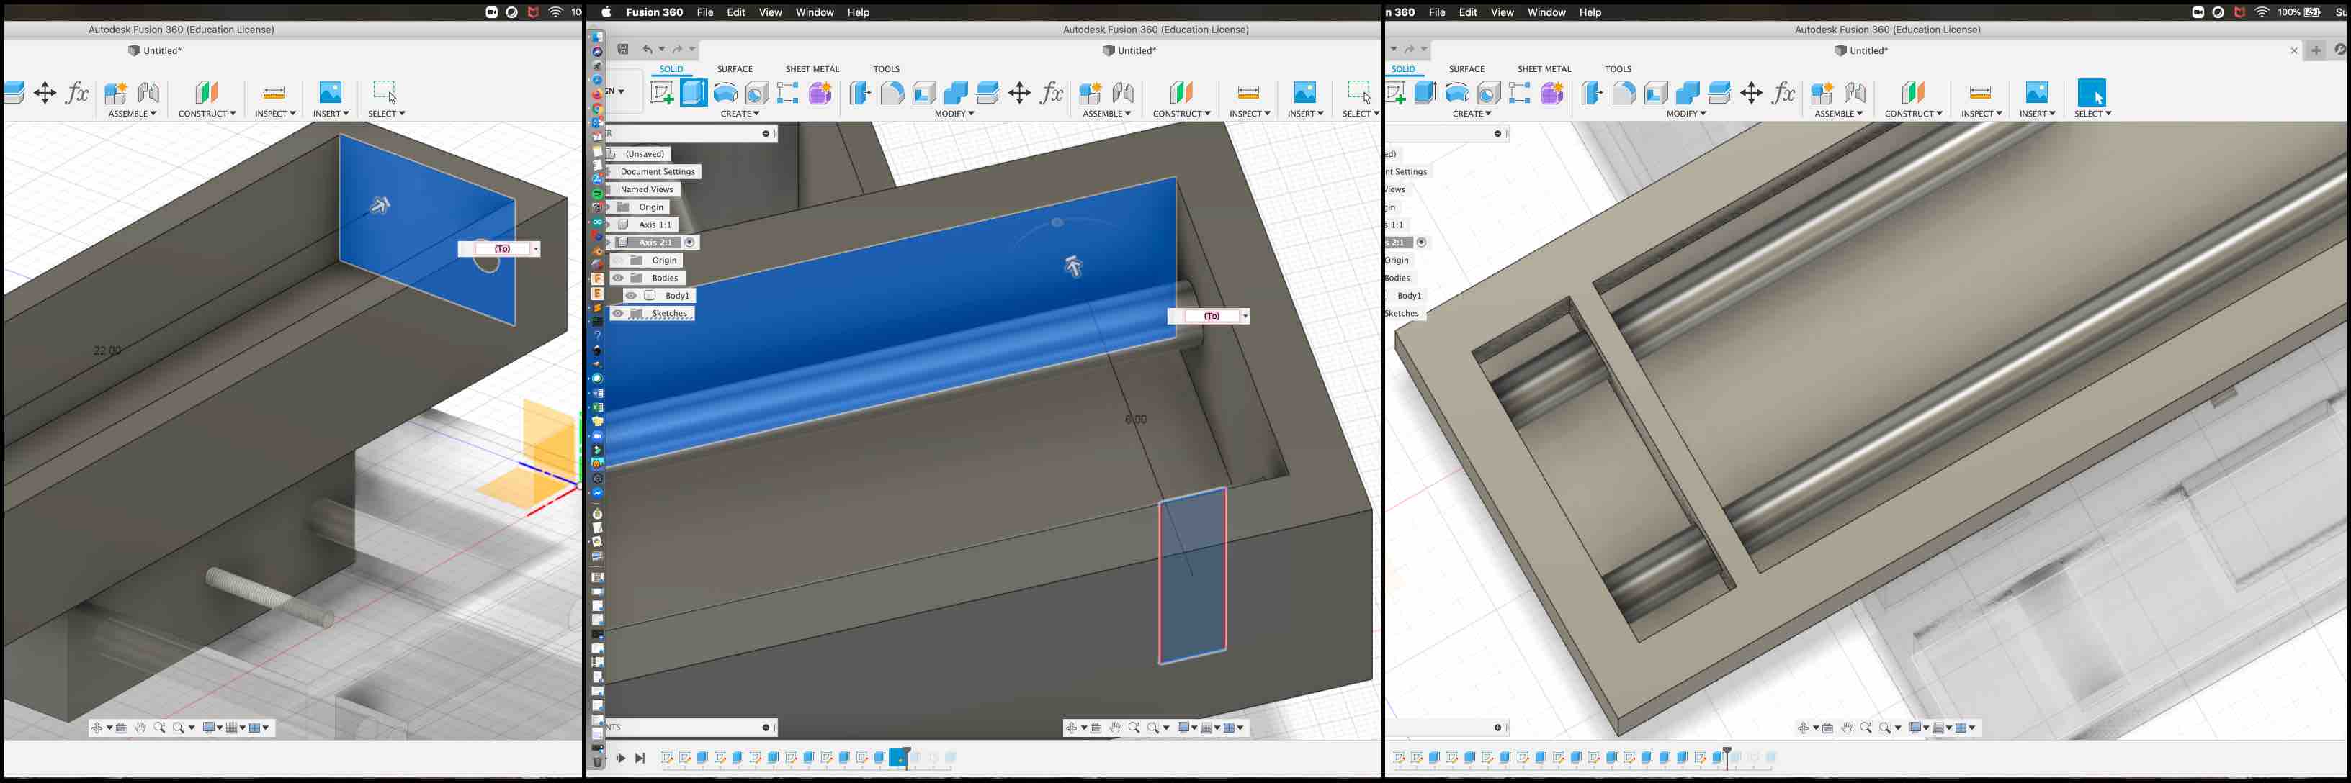Open Window menu in middle menu bar

(x=814, y=12)
